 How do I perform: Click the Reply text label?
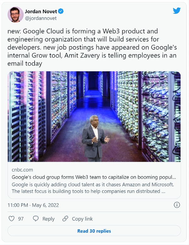pos(48,219)
